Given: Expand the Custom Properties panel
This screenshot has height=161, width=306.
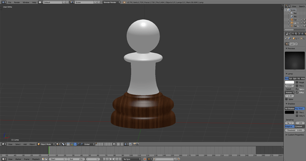Looking at the screenshot, I should (x=295, y=135).
